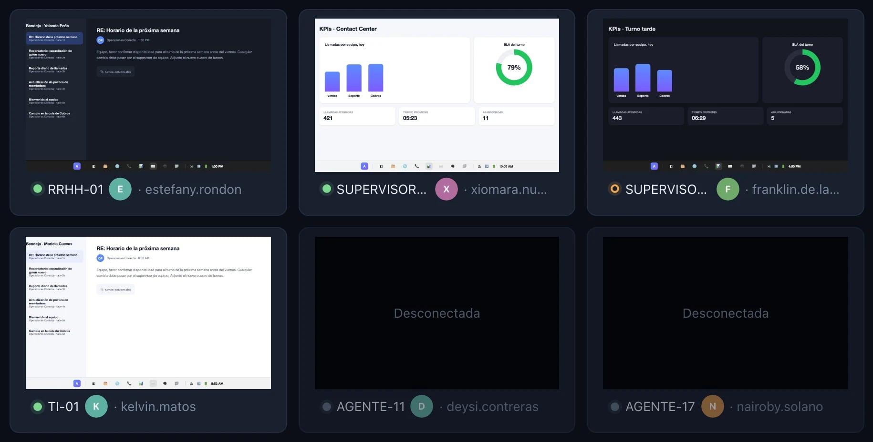Click the X avatar for xiomara

(x=447, y=189)
